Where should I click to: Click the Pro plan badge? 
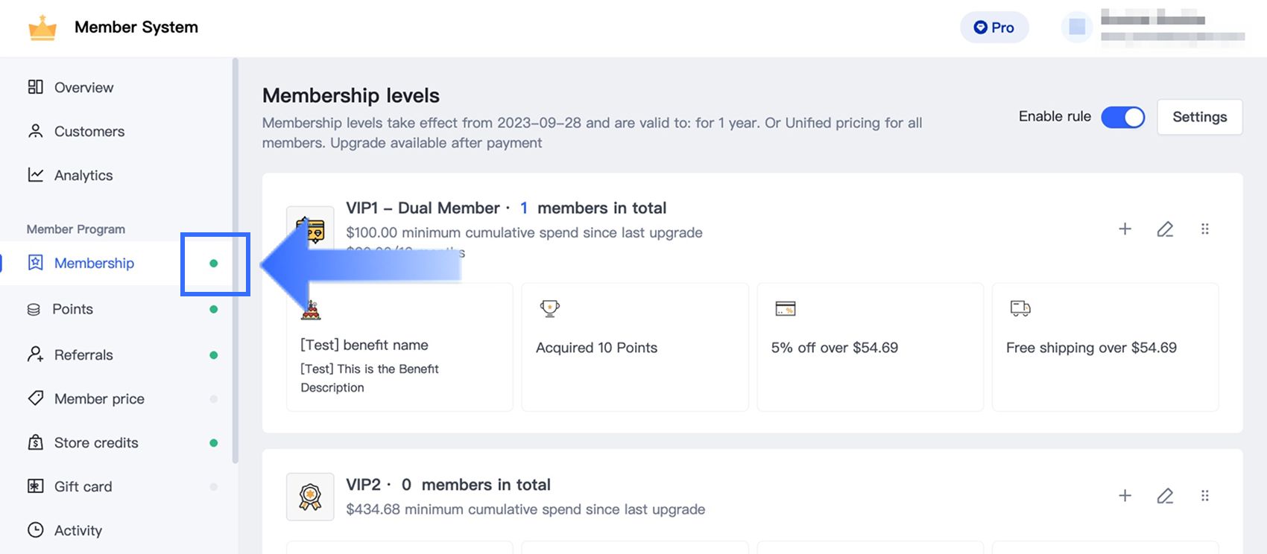coord(994,28)
